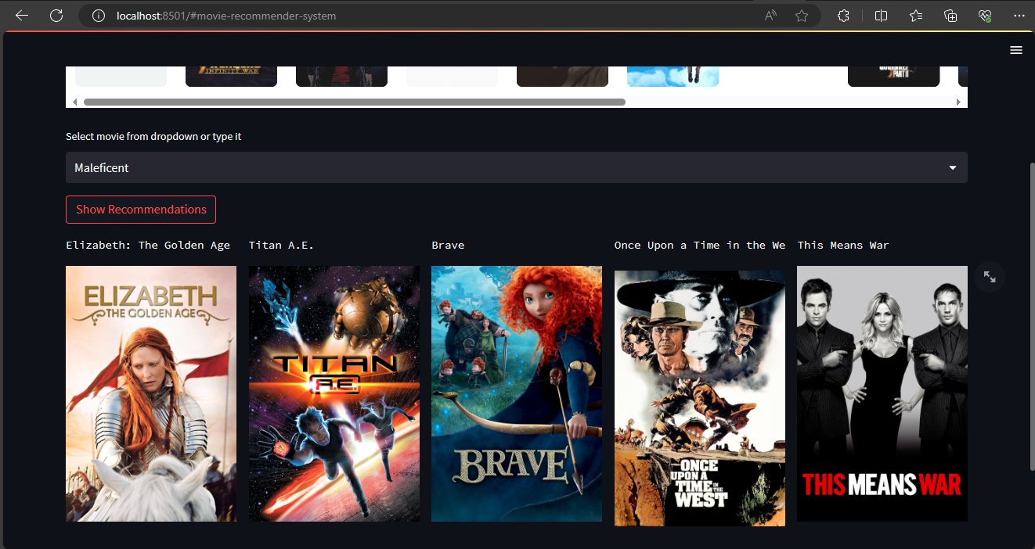Click the Infinity War thumbnail in carousel
This screenshot has height=549, width=1035.
(231, 76)
